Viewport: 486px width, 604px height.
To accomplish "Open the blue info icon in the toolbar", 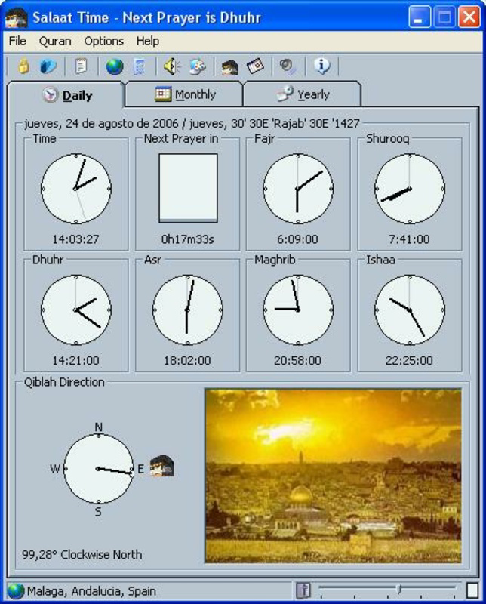I will pos(321,66).
